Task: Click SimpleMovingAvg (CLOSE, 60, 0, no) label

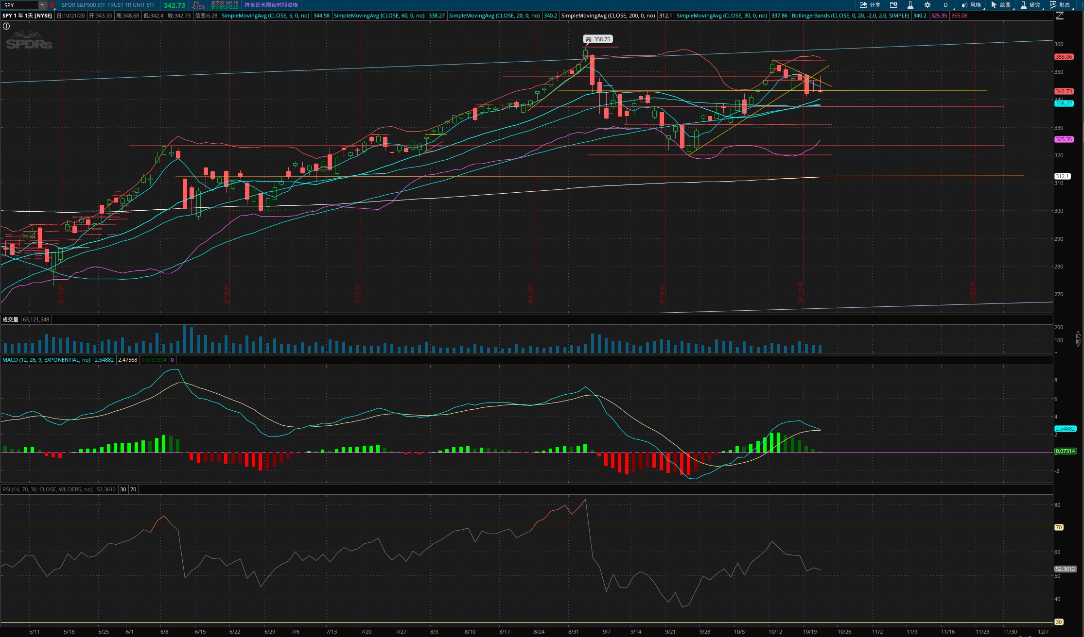Action: [x=379, y=16]
